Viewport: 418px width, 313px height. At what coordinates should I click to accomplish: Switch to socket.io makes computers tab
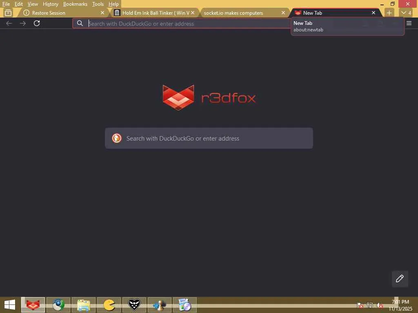[244, 13]
